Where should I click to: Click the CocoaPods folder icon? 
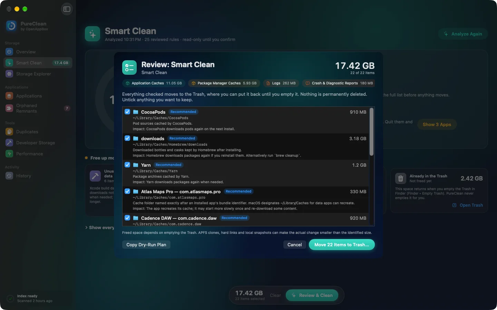(x=136, y=112)
